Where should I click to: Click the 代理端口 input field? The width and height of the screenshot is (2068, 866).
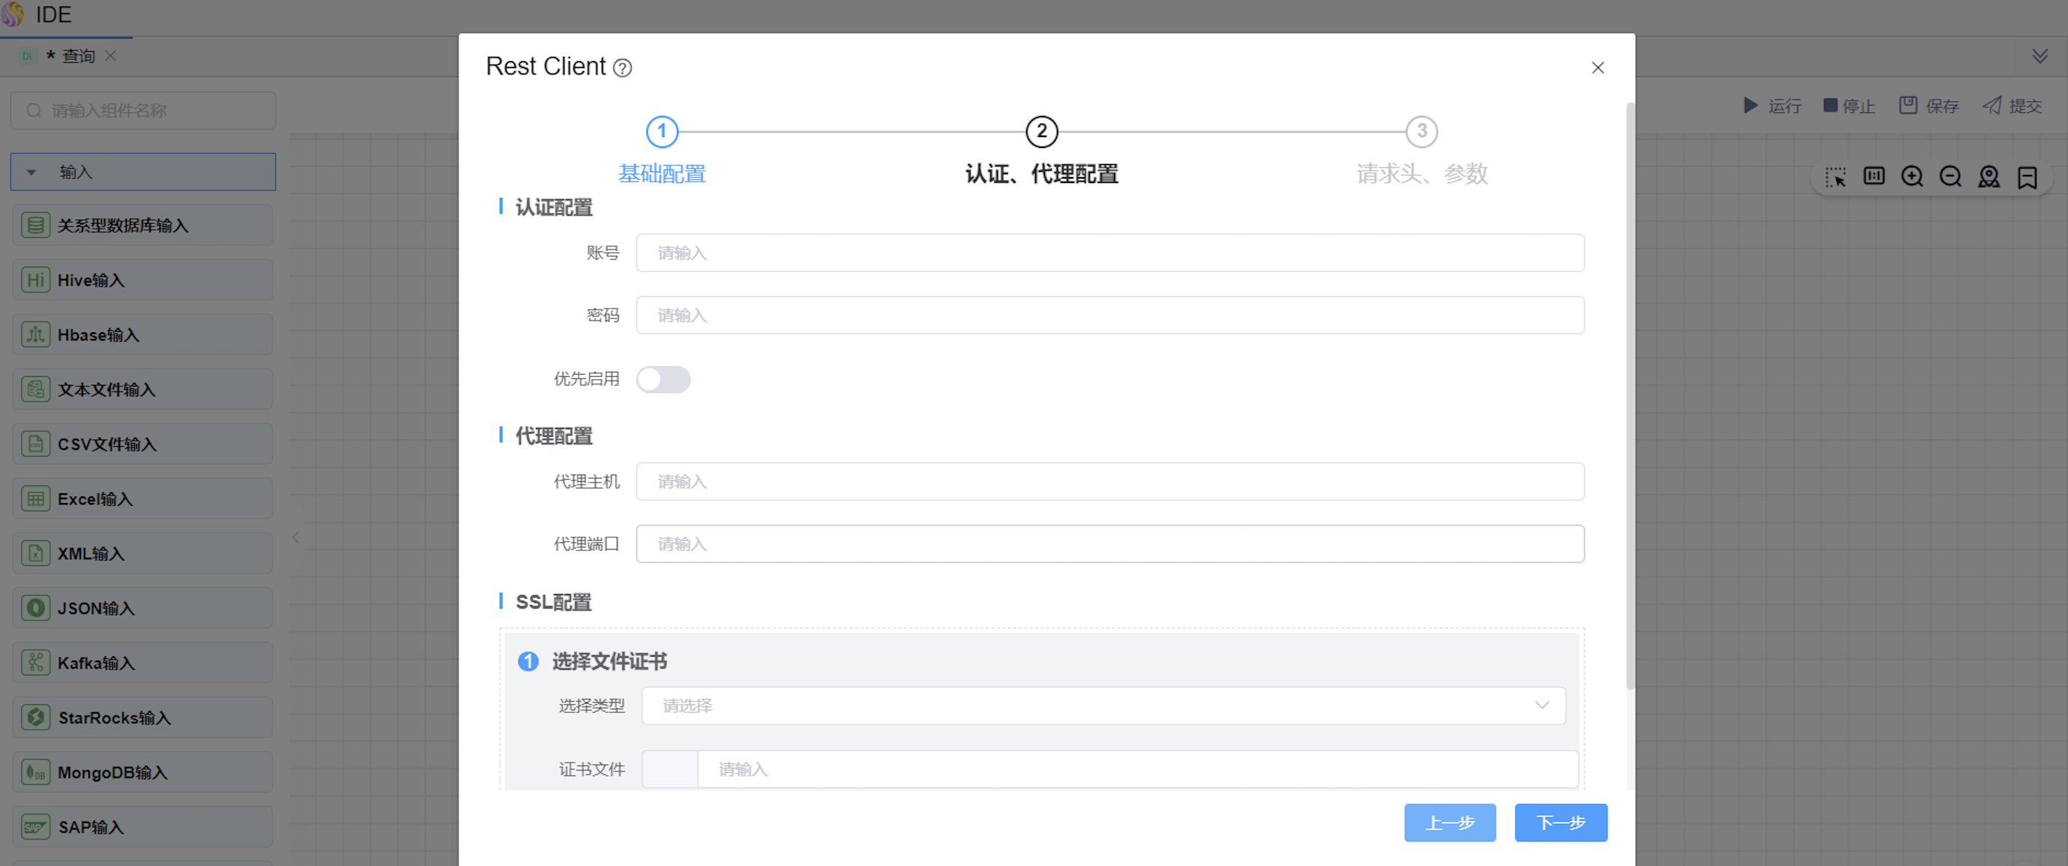[1109, 544]
